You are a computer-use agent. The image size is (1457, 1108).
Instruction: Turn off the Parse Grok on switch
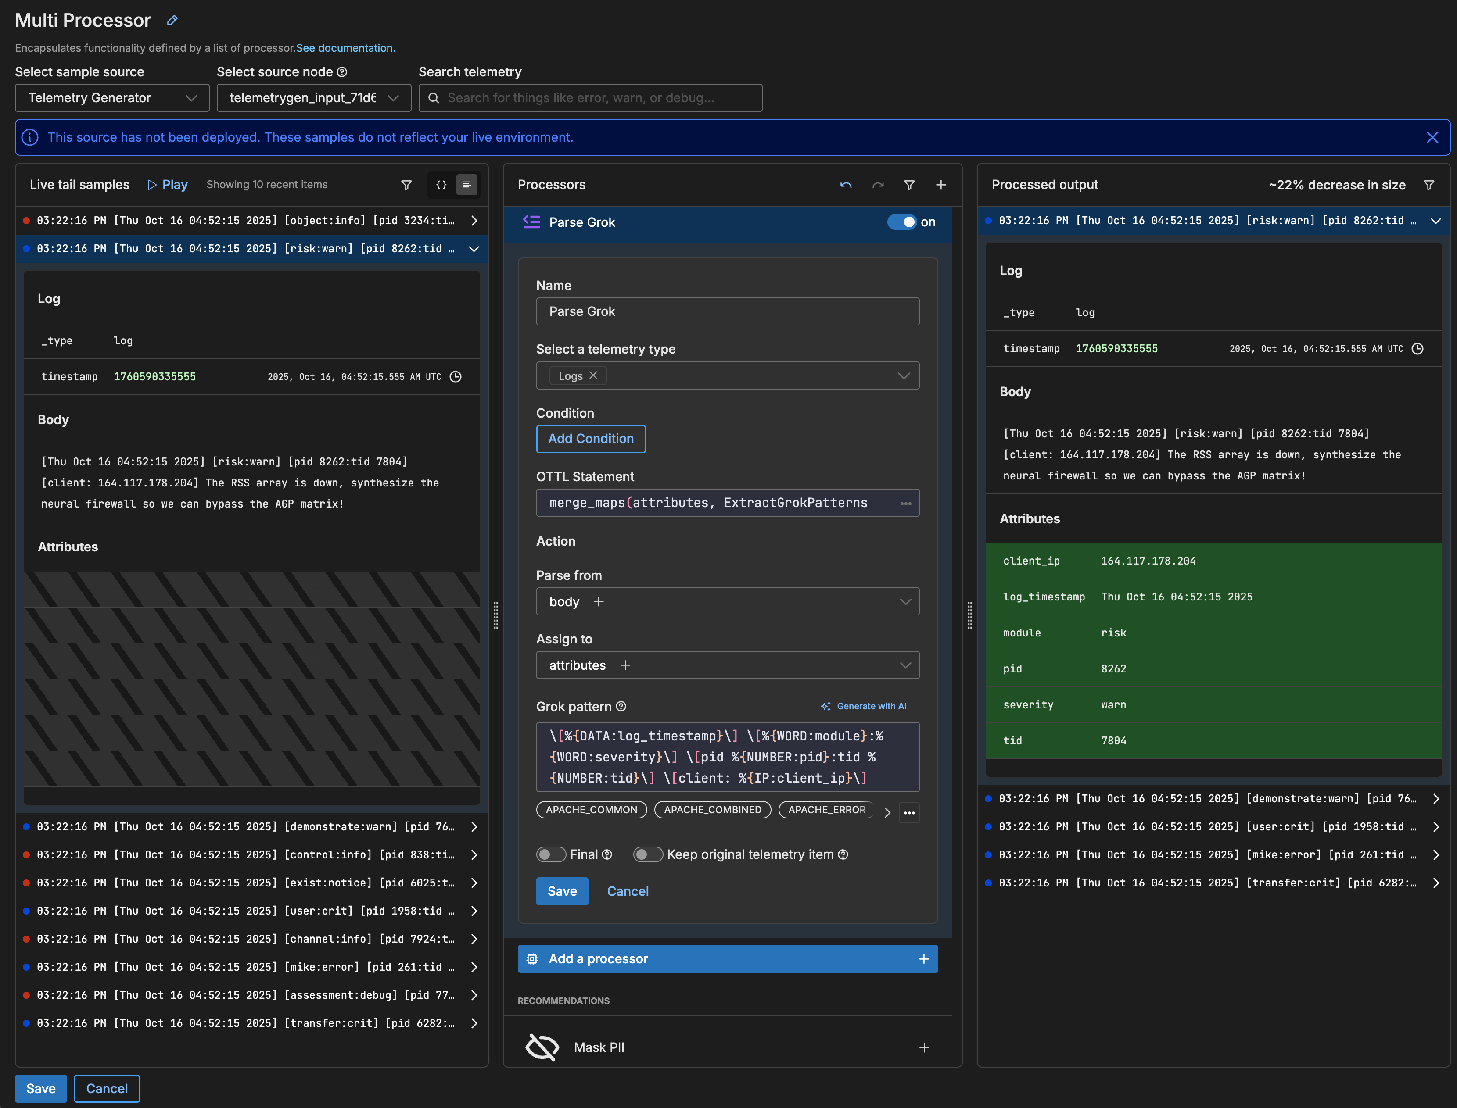point(901,222)
